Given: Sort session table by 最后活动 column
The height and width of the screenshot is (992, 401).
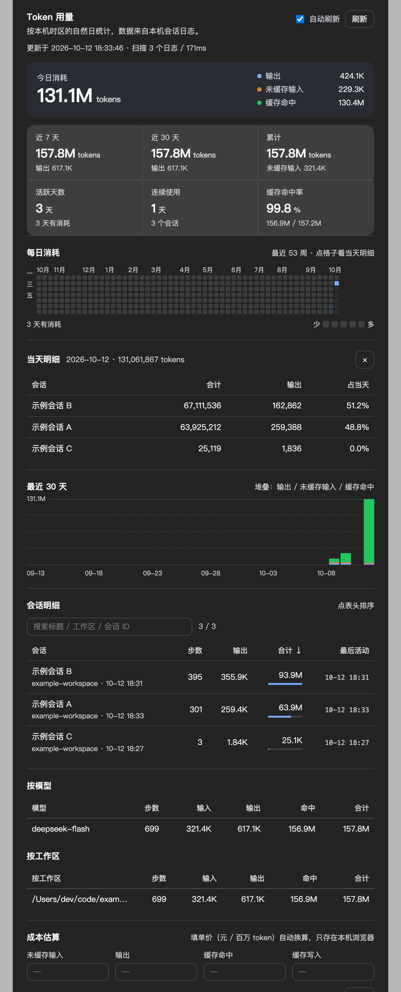Looking at the screenshot, I should tap(355, 651).
